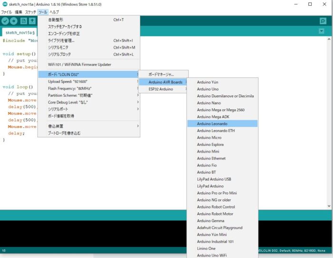This screenshot has height=258, width=333.
Task: Select Linino One board
Action: (222, 248)
